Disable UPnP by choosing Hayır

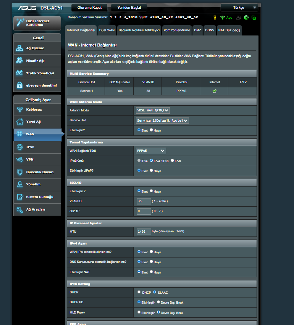[x=151, y=171]
